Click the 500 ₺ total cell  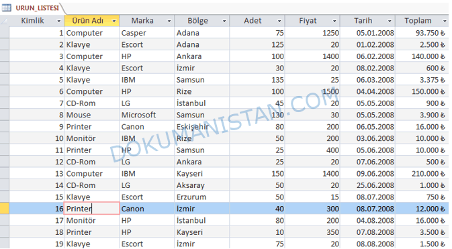click(x=422, y=162)
